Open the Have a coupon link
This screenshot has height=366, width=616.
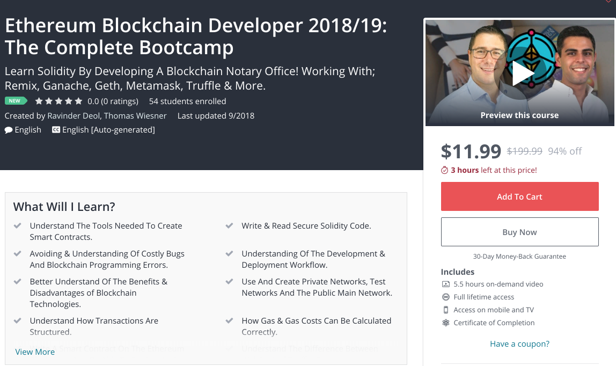(x=519, y=344)
